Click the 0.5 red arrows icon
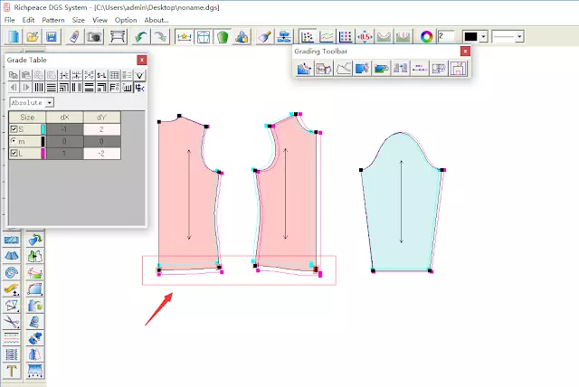The image size is (579, 387). 365,37
